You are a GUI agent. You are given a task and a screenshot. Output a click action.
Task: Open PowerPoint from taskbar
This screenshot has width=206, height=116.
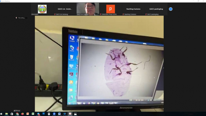(x=28, y=114)
